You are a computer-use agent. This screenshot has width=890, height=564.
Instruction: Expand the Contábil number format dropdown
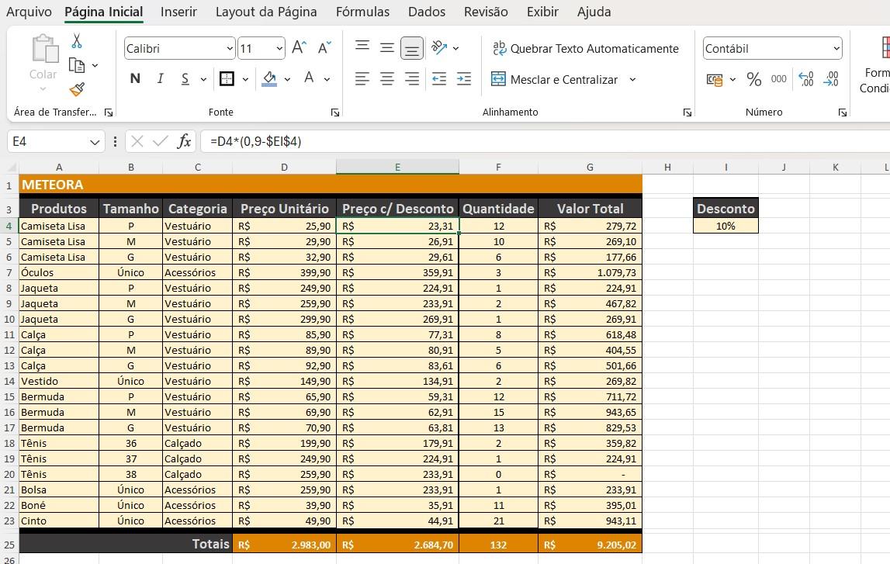(x=836, y=49)
